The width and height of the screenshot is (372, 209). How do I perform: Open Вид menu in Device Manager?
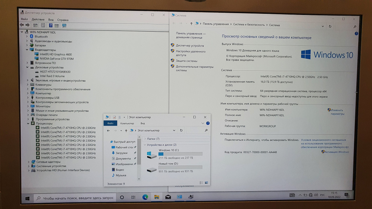click(51, 20)
